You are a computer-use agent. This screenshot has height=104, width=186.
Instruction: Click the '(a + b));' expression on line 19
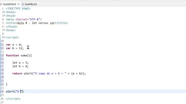tap(78, 73)
